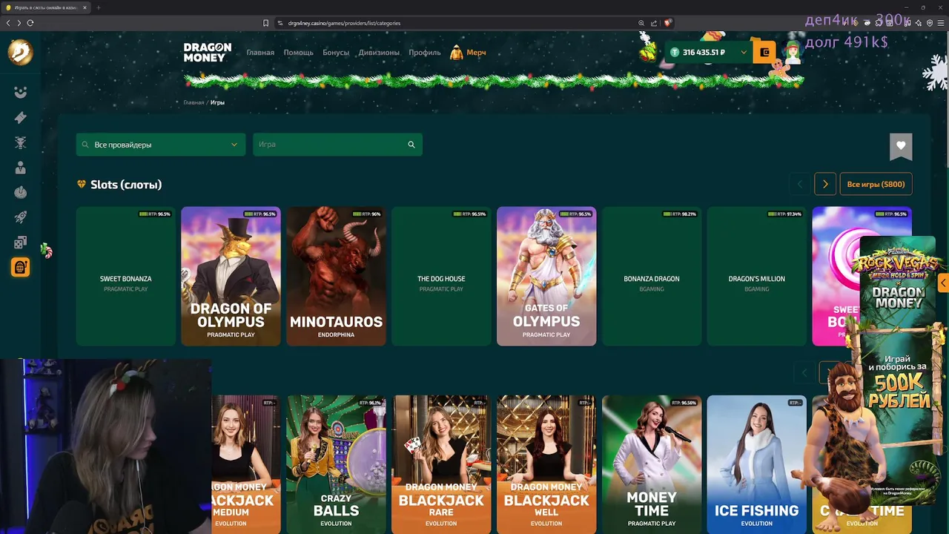This screenshot has height=534, width=949.
Task: Open the joystick sidebar icon
Action: click(20, 192)
